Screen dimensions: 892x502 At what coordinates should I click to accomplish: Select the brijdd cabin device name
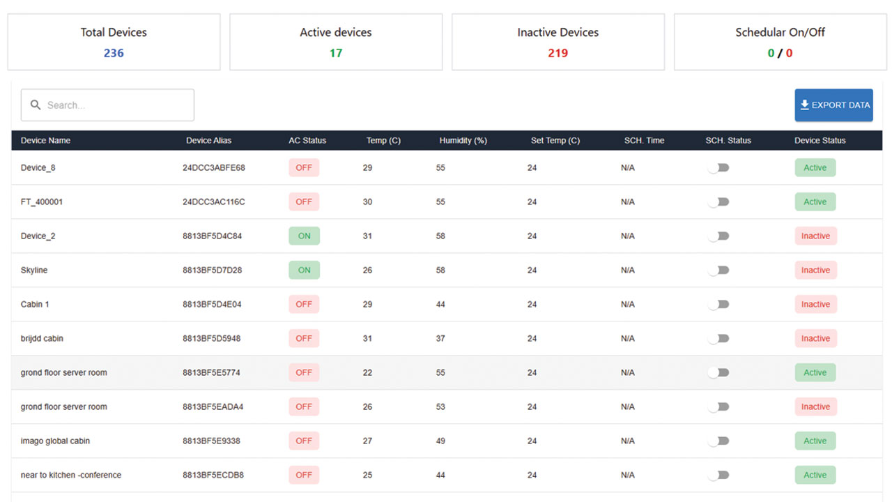click(43, 339)
